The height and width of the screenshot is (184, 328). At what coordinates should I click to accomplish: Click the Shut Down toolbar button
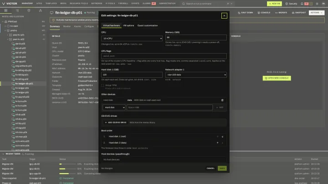point(246,13)
